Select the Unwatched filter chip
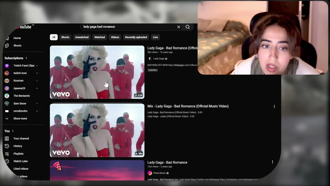Image resolution: width=330 pixels, height=186 pixels. tap(82, 37)
